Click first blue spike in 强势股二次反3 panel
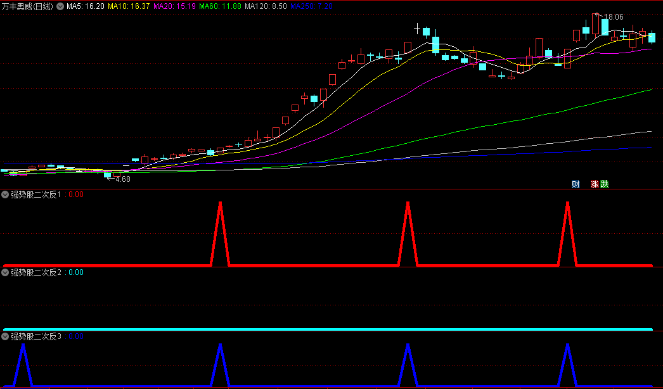The height and width of the screenshot is (389, 663). (23, 364)
